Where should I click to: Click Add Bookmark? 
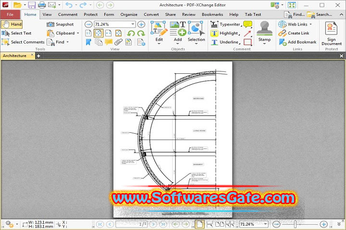pos(297,42)
